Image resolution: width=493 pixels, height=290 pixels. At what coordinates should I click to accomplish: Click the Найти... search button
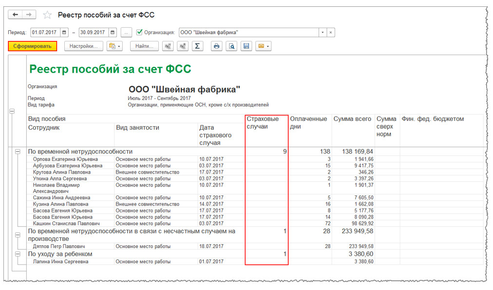pyautogui.click(x=144, y=46)
